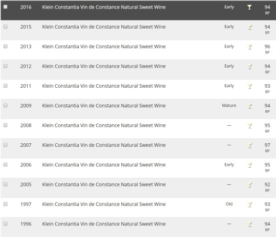Select the checkbox beside the 2012 vintage
The height and width of the screenshot is (237, 276).
tap(6, 66)
